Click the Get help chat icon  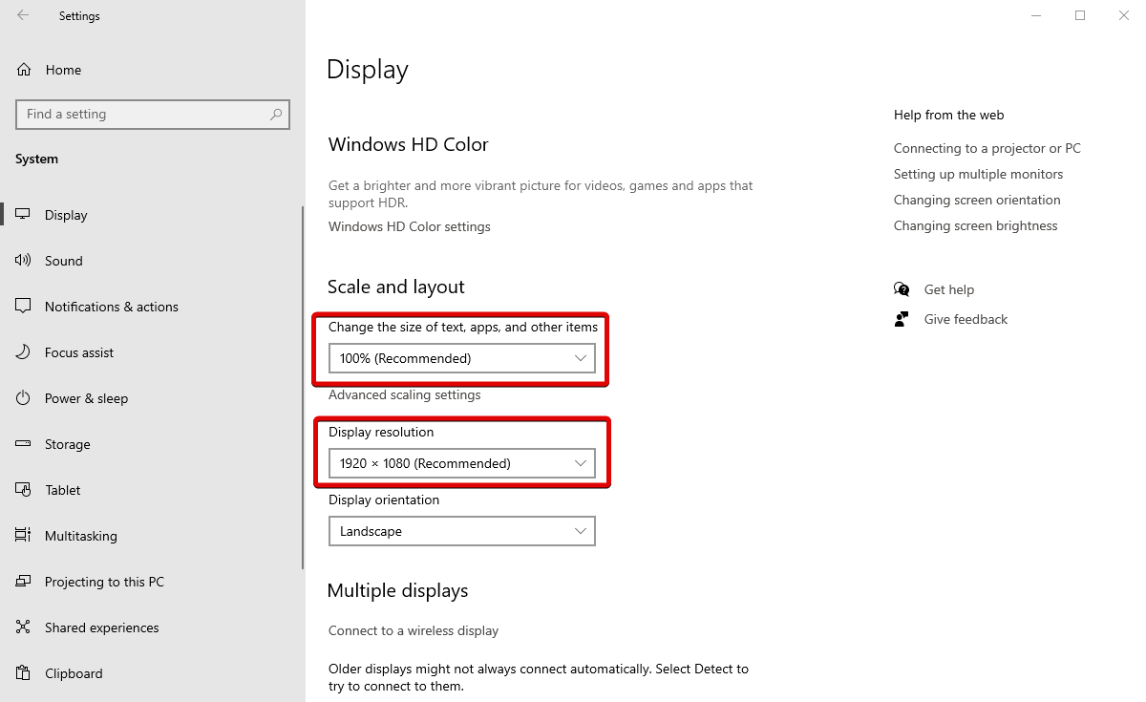pos(902,289)
